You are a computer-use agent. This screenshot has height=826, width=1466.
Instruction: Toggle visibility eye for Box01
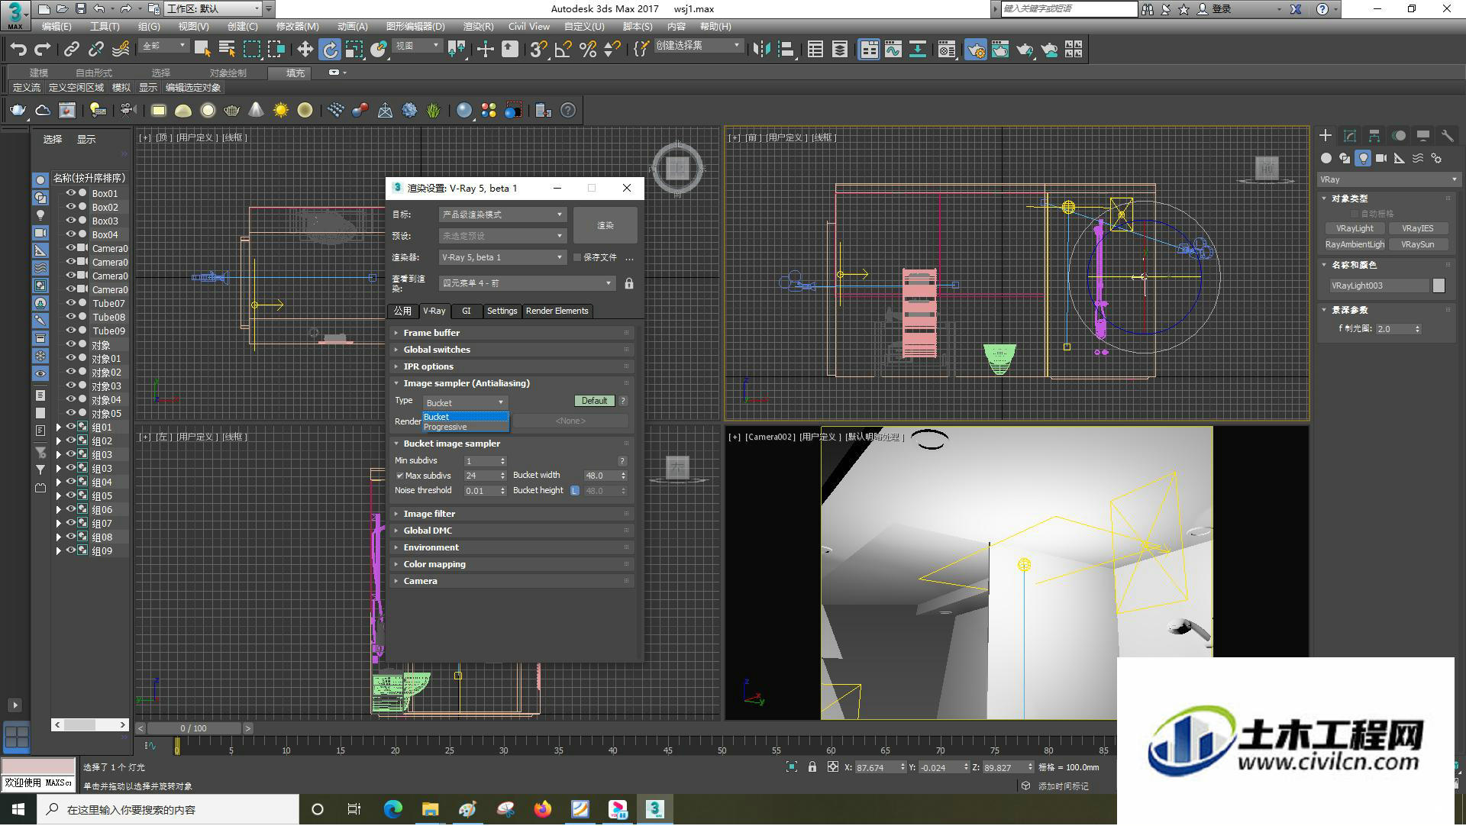[70, 193]
